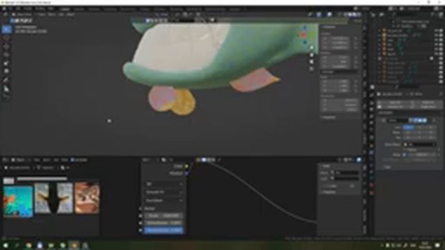Open the Texture tab in Properties editor
The width and height of the screenshot is (445, 250).
(x=372, y=193)
